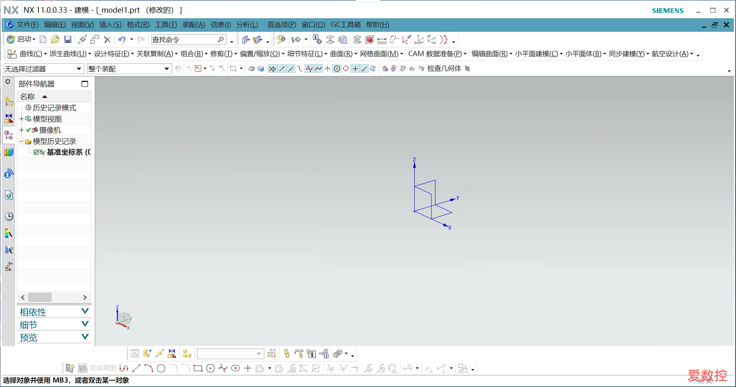Select the Studio Spline sketch tool

tap(223, 368)
